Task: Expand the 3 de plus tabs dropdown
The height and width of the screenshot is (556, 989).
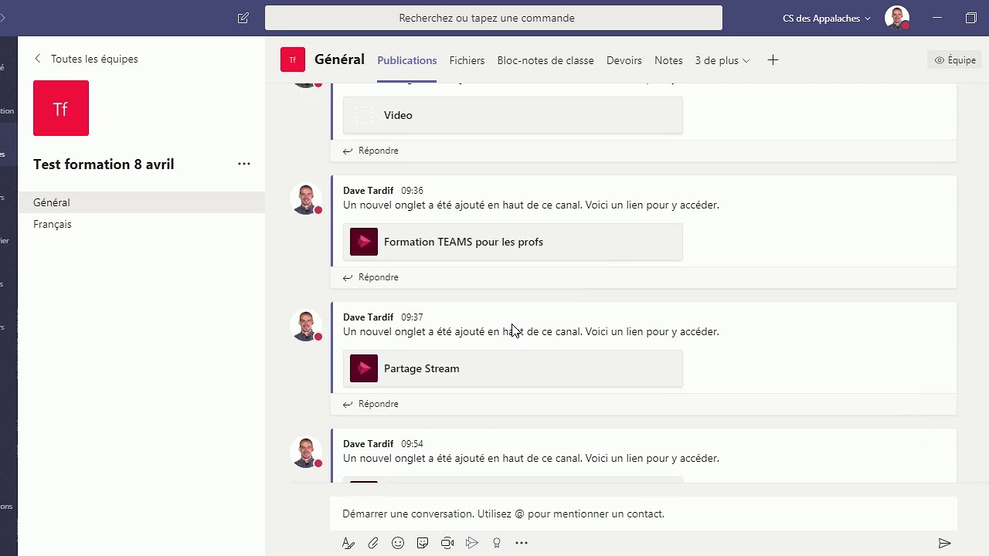Action: [x=722, y=60]
